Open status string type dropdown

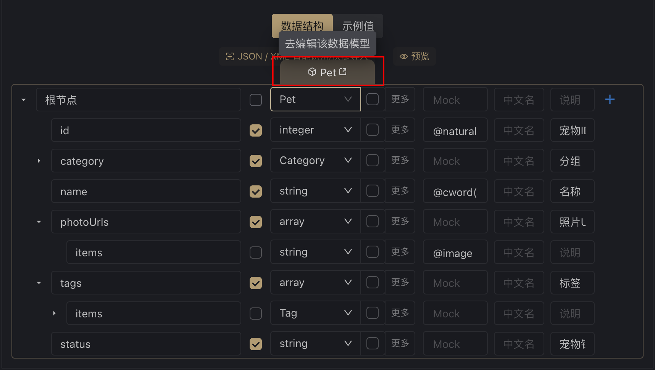pyautogui.click(x=316, y=344)
